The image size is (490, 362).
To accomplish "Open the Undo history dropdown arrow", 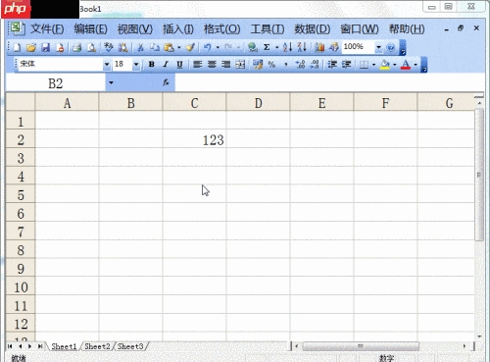I will (218, 48).
